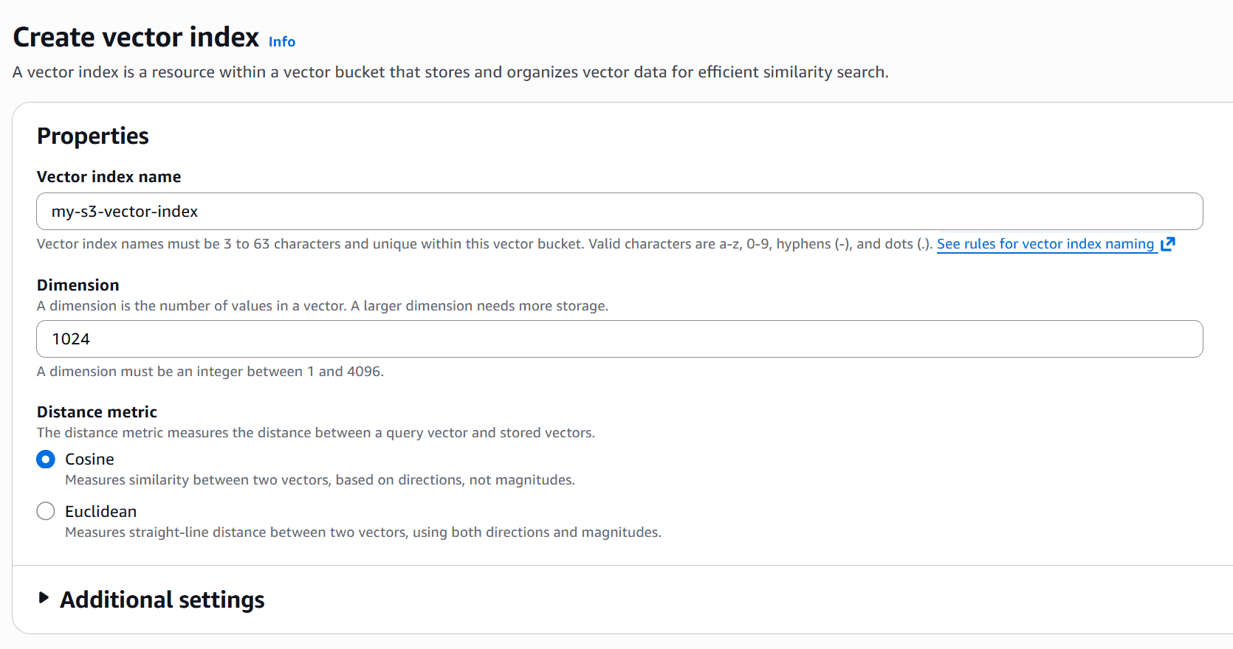This screenshot has height=649, width=1233.
Task: Click the Create vector index page title
Action: [x=137, y=38]
